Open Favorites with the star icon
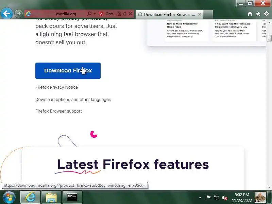 click(258, 14)
